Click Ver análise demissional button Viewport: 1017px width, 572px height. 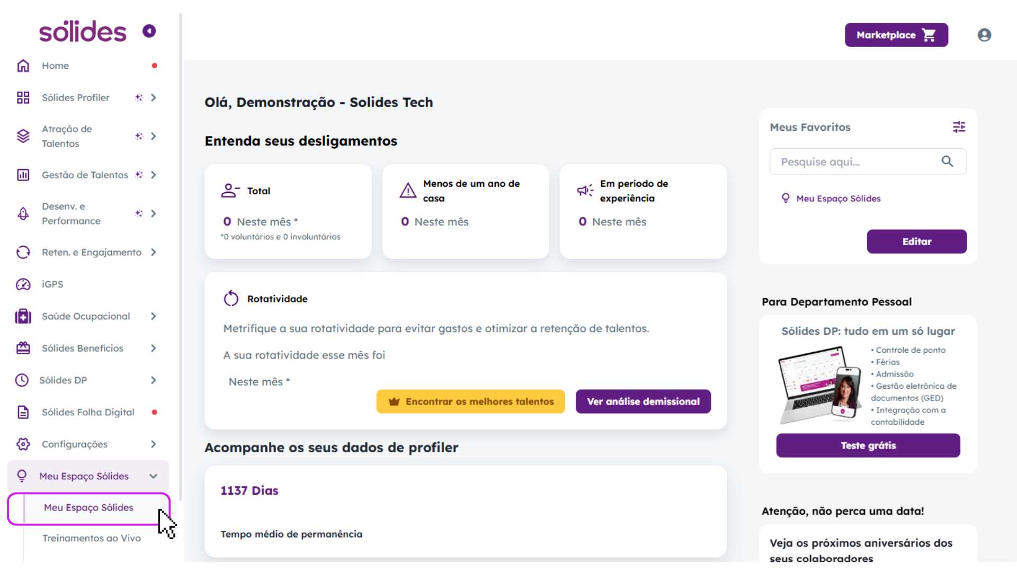click(643, 401)
